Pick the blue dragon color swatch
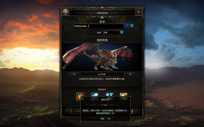204x127 pixels. point(127,26)
